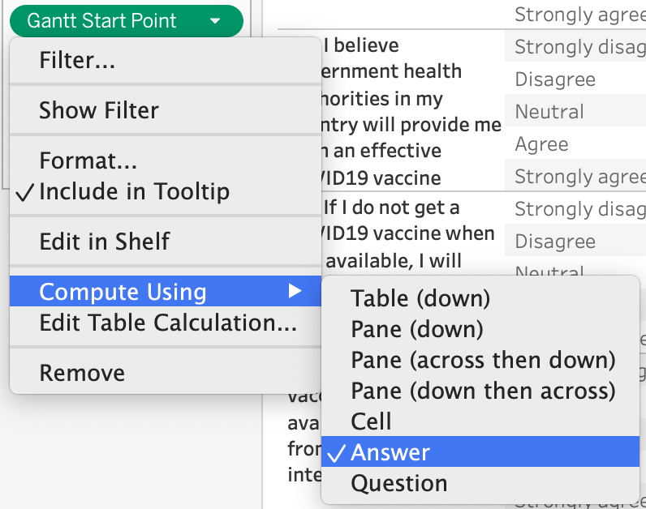Select Table (down) compute option

(x=420, y=298)
